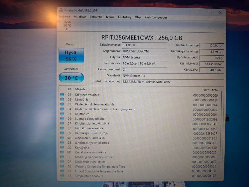Screen dimensions: 249x187
Task: Click the status orb for Kirjoitettuja tietoyksiköitä
Action: 62,123
